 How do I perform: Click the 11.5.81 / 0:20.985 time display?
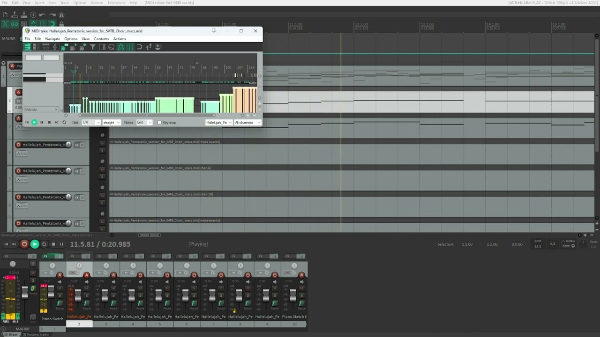pyautogui.click(x=100, y=244)
